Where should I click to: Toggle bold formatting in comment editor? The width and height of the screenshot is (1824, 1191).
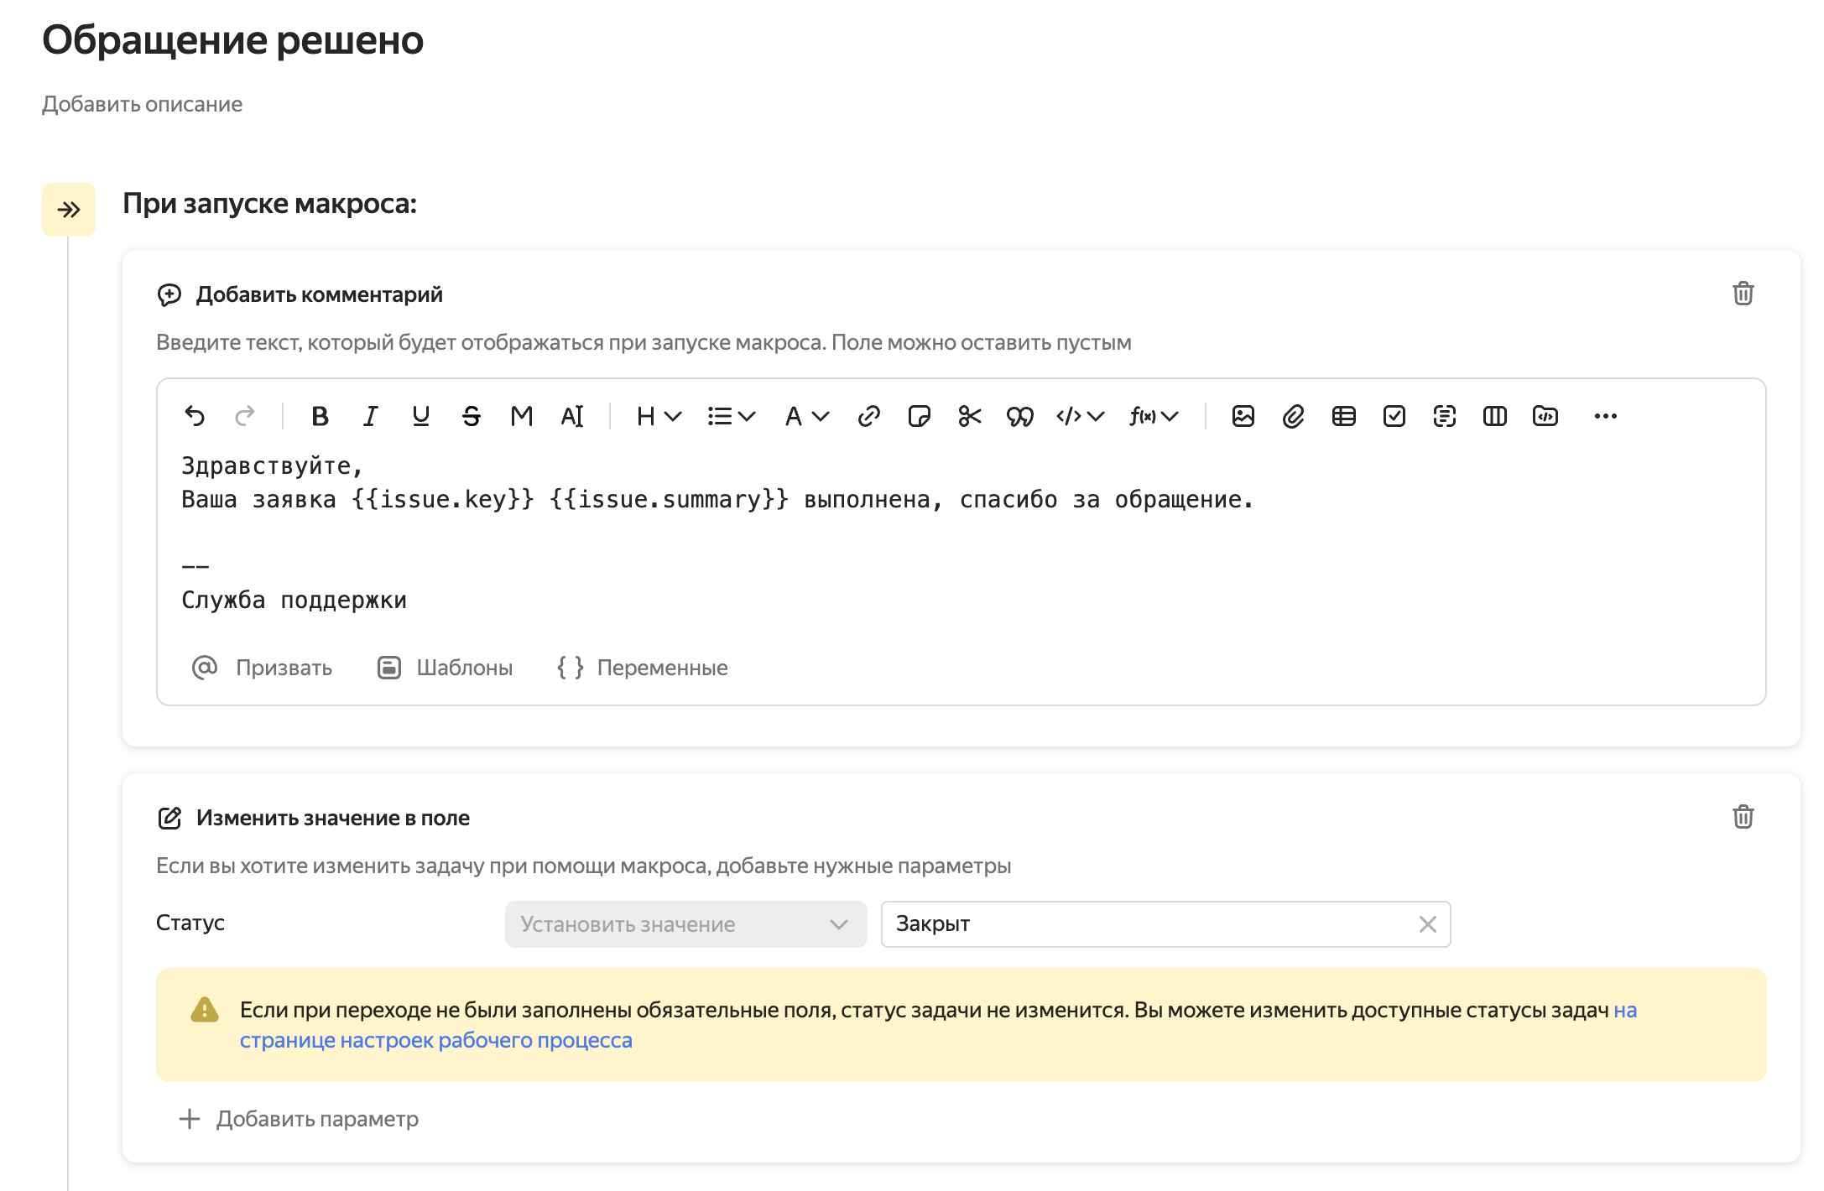click(320, 416)
